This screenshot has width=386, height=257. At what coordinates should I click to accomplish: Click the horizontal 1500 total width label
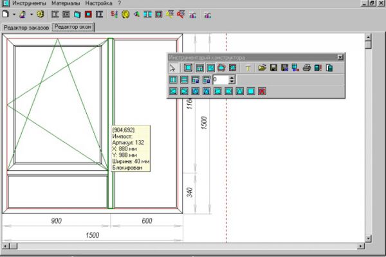coord(92,235)
